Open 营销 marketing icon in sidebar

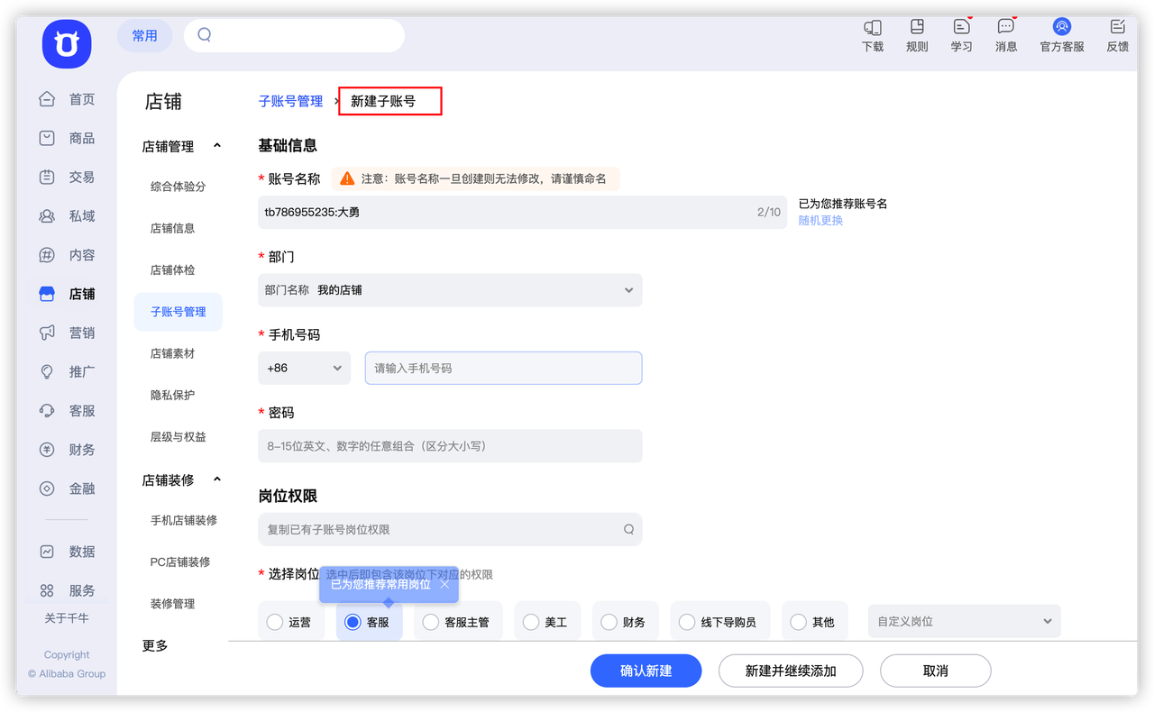pos(47,333)
